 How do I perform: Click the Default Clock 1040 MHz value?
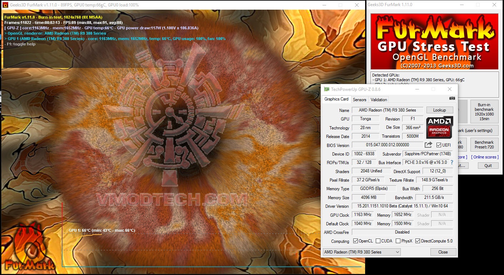click(363, 224)
